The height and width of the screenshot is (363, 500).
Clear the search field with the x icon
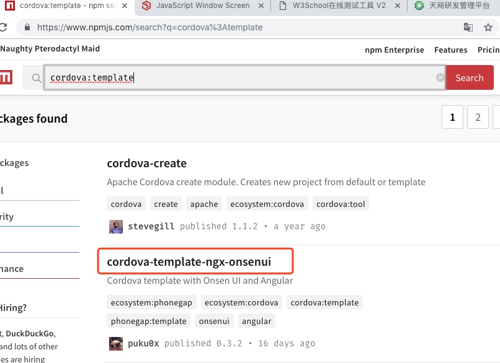pyautogui.click(x=440, y=77)
